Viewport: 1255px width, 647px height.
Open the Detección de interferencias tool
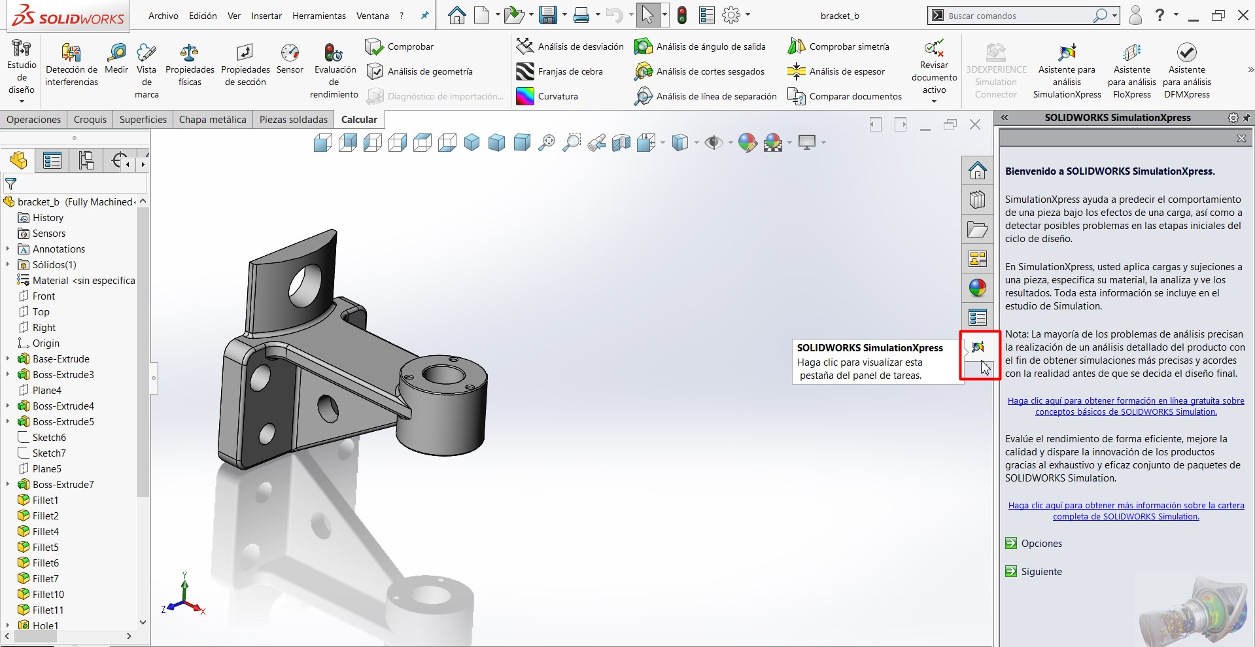71,65
